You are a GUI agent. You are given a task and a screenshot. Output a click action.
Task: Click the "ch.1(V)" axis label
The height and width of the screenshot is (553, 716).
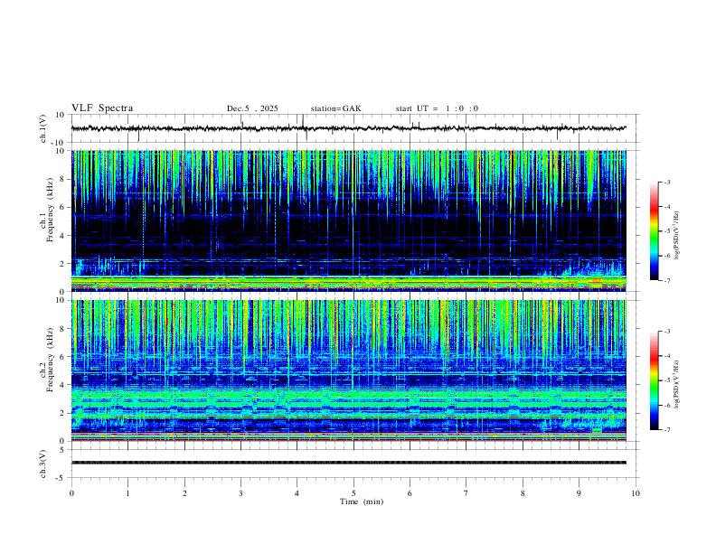(x=43, y=128)
